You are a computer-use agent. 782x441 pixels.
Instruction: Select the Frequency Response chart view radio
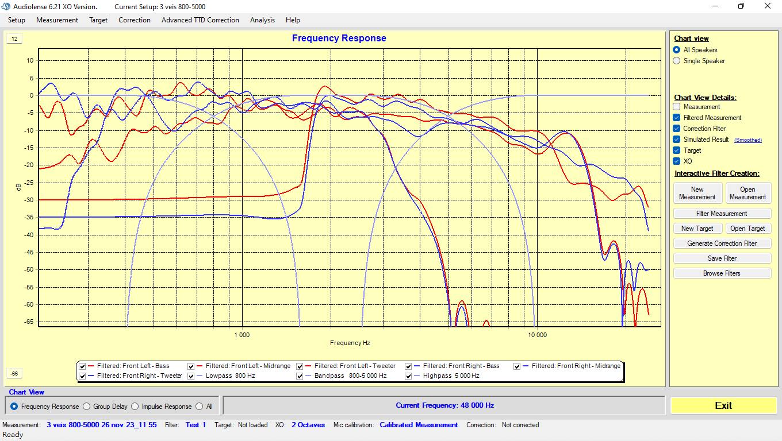pos(14,407)
